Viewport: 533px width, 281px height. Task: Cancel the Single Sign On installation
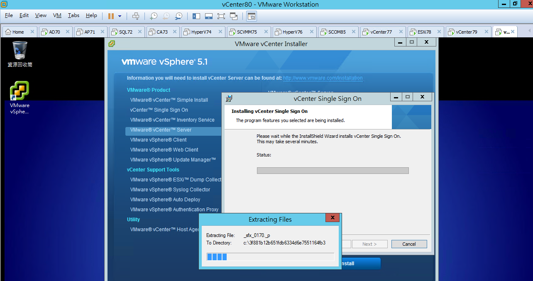(x=409, y=244)
